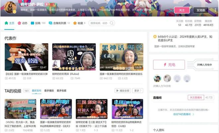The image size is (219, 133).
Task: Click the 播放数 4818.8万 stat
Action: [x=208, y=23]
